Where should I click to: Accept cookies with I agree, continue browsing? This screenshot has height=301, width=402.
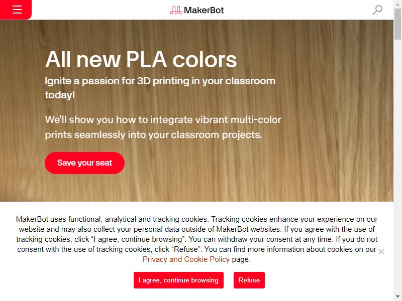click(178, 280)
